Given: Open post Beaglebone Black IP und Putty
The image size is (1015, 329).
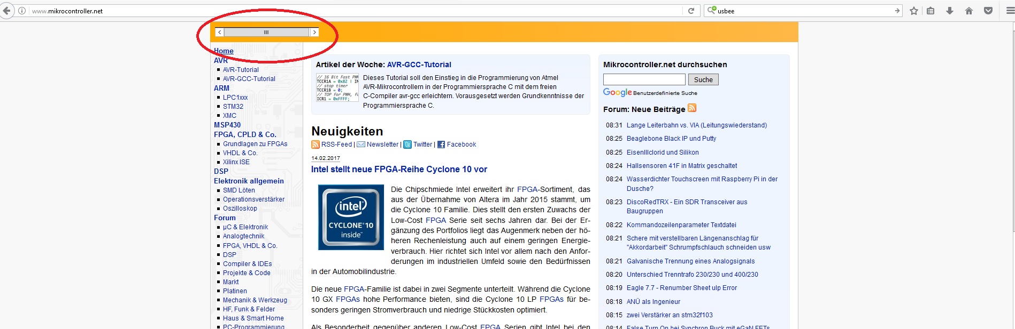Looking at the screenshot, I should click(x=671, y=139).
